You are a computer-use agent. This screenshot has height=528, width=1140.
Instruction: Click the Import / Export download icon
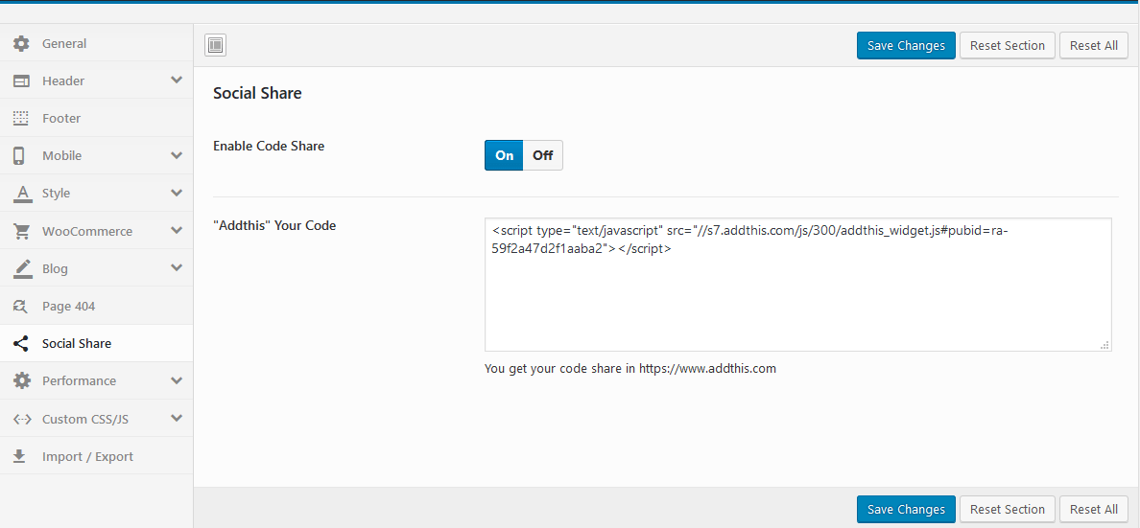[19, 457]
